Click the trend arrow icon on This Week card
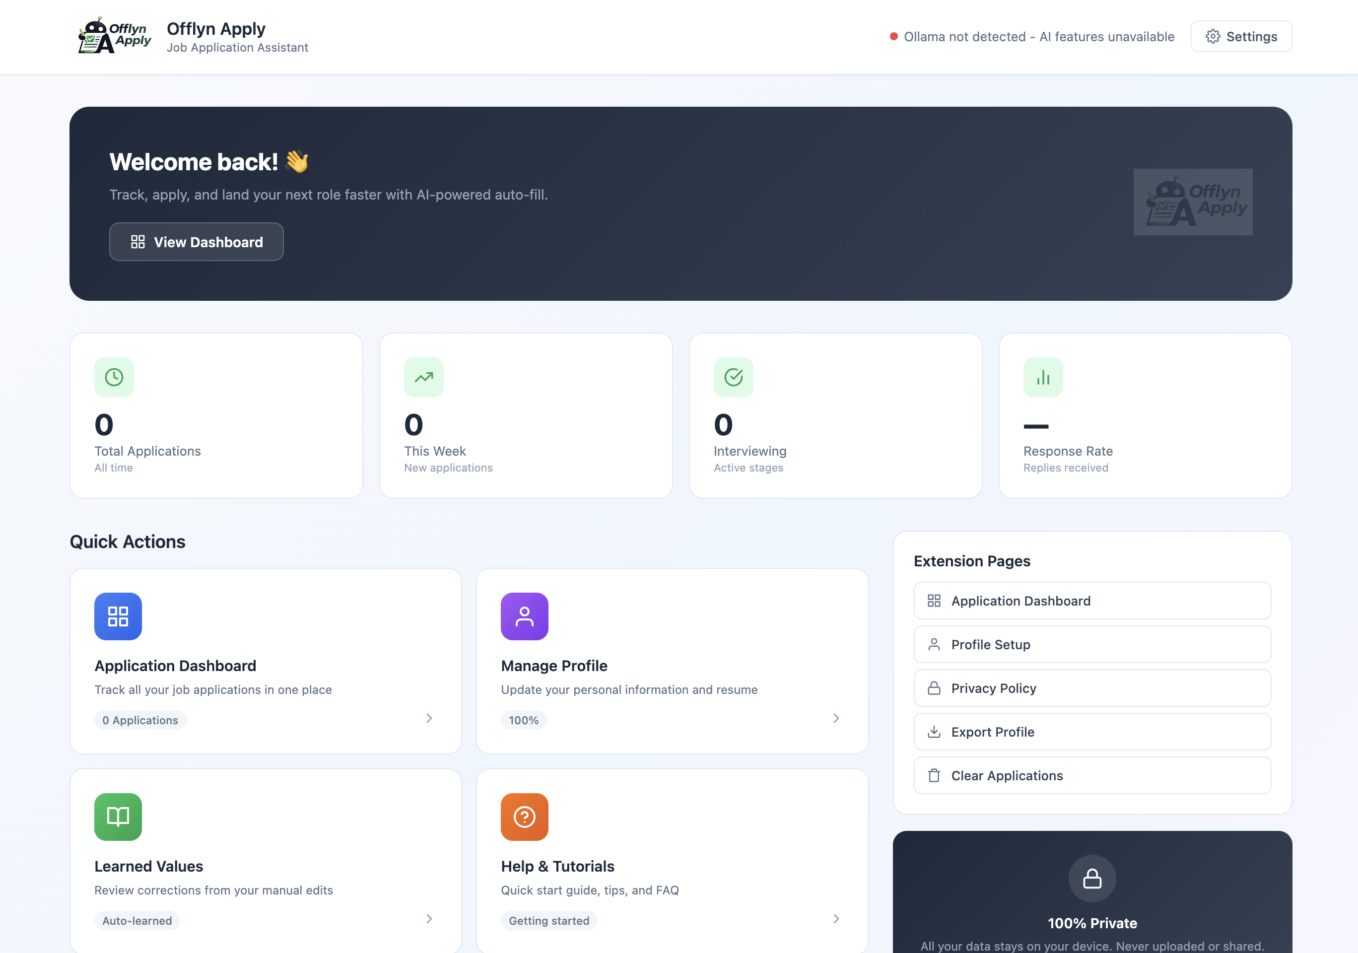Image resolution: width=1358 pixels, height=953 pixels. tap(423, 377)
